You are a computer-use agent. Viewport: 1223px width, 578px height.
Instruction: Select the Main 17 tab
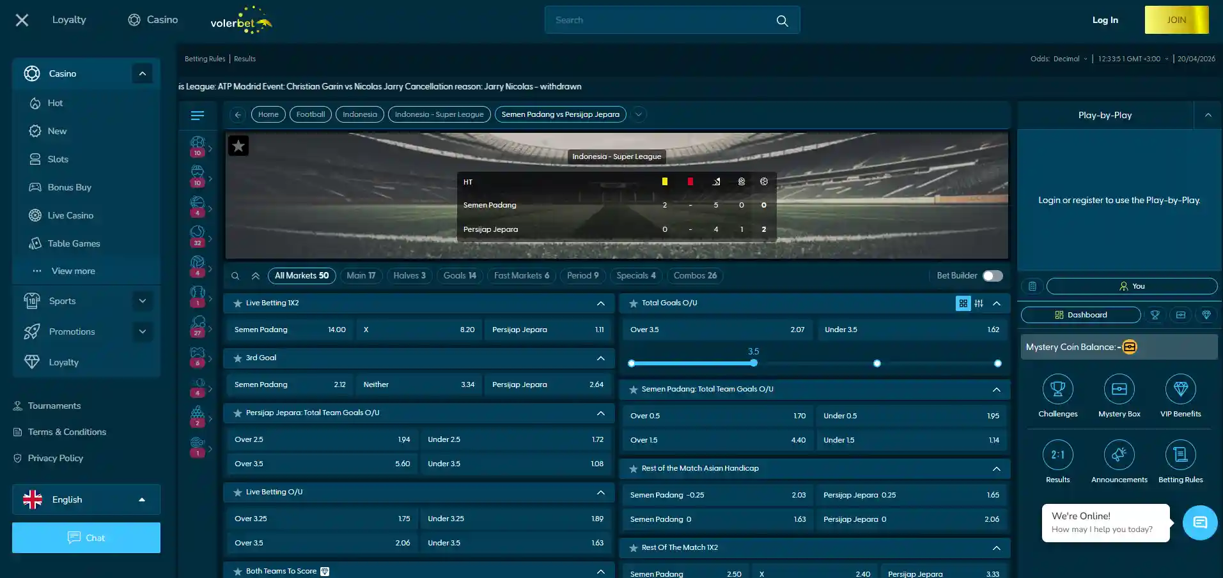pos(361,276)
